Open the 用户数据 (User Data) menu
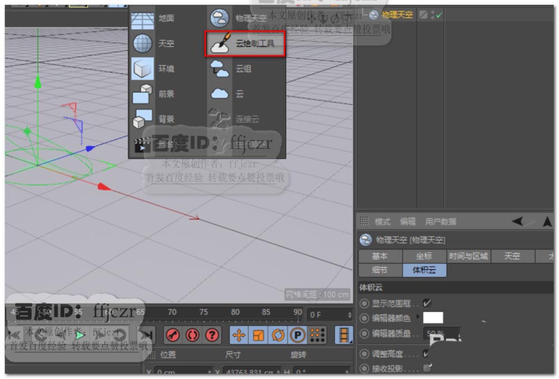559x379 pixels. pyautogui.click(x=440, y=222)
